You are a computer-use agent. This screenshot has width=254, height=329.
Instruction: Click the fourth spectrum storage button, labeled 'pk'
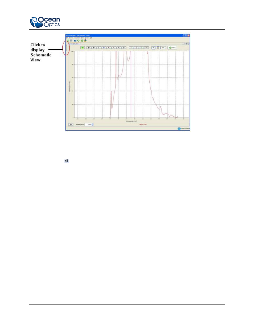[x=146, y=48]
